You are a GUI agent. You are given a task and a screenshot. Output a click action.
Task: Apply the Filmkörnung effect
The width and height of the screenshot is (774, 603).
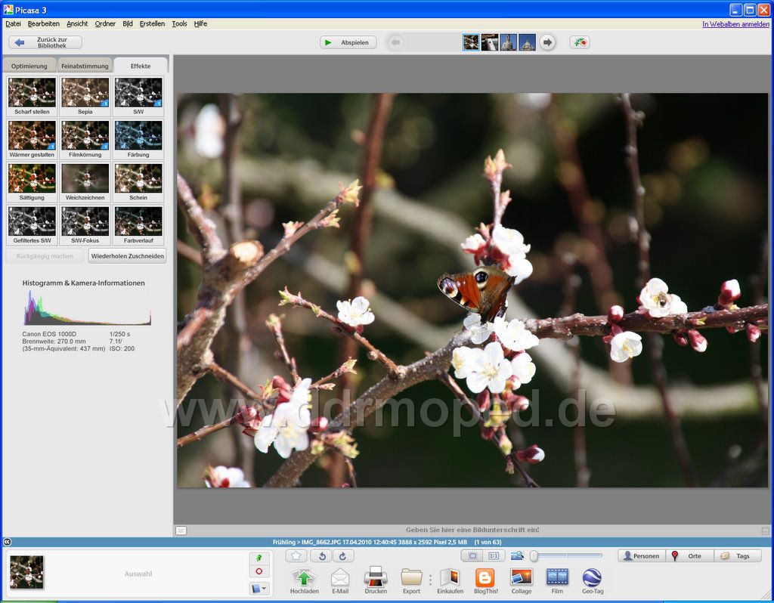(85, 136)
